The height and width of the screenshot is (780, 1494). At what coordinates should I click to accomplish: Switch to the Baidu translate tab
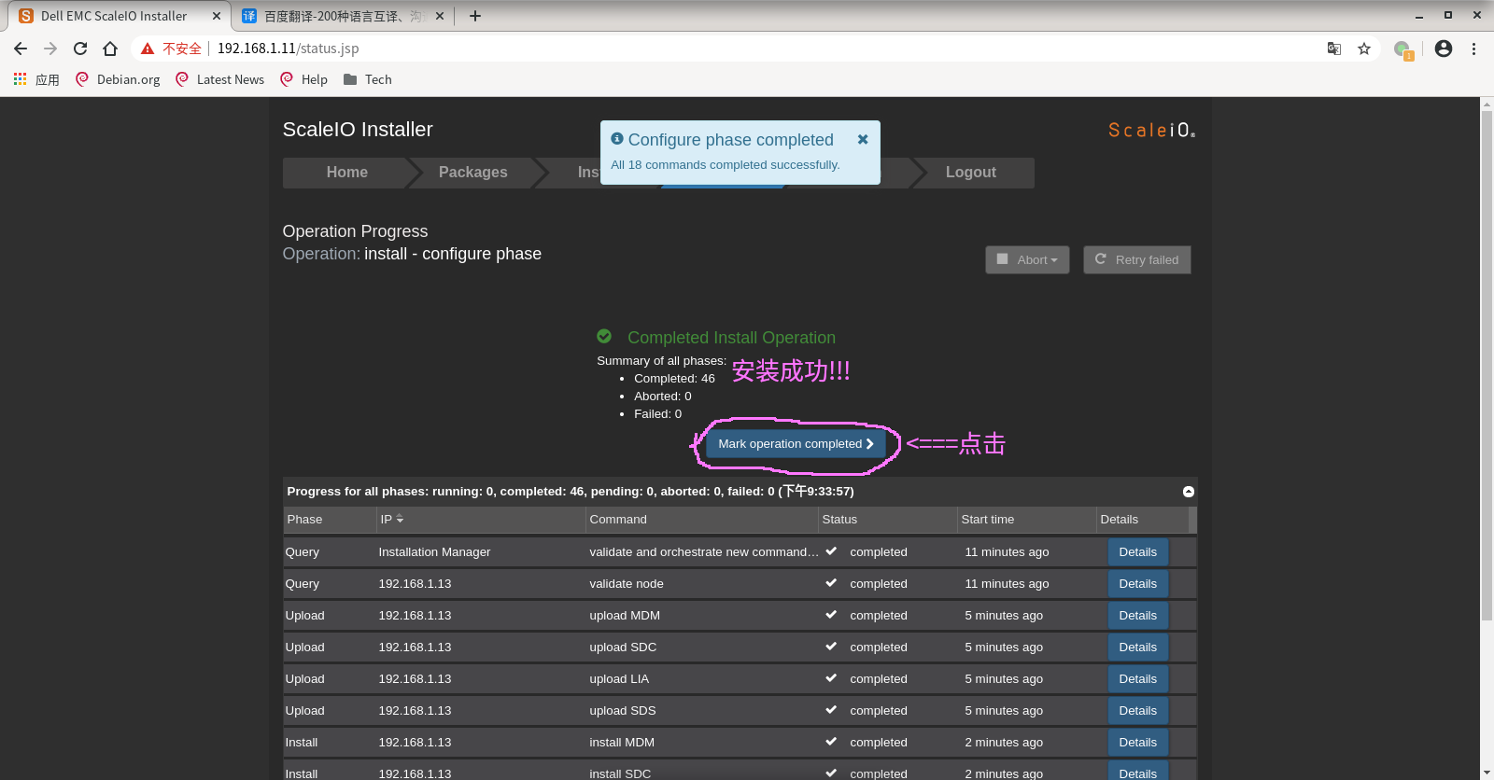[343, 16]
